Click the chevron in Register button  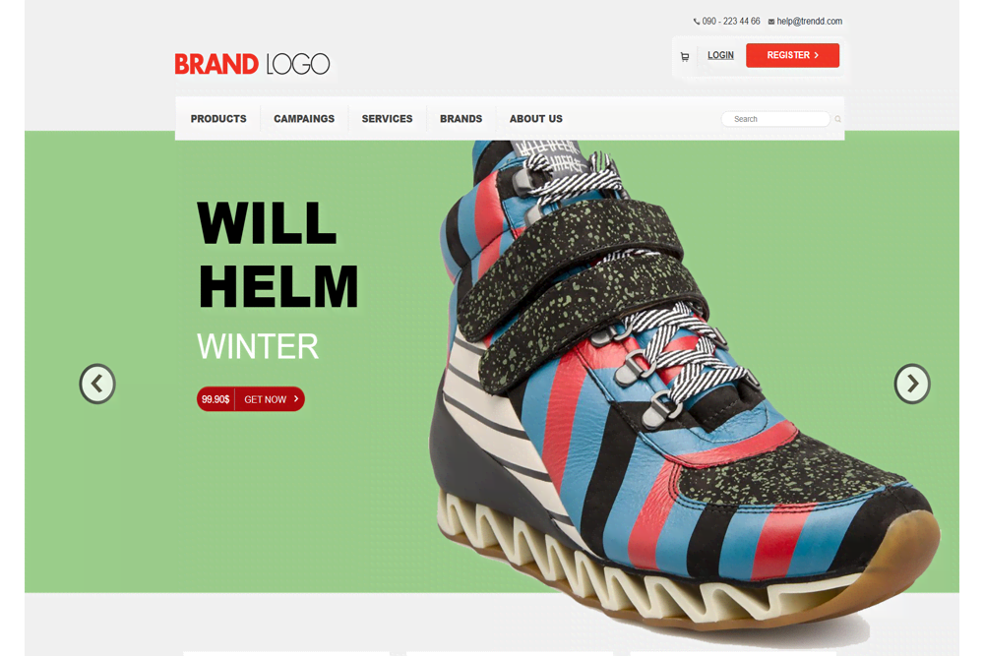817,55
